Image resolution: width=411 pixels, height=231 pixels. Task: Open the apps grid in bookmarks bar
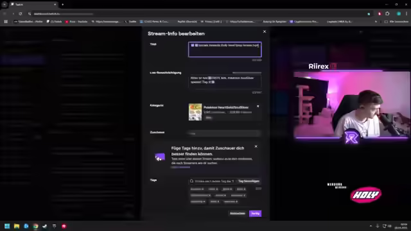6,21
